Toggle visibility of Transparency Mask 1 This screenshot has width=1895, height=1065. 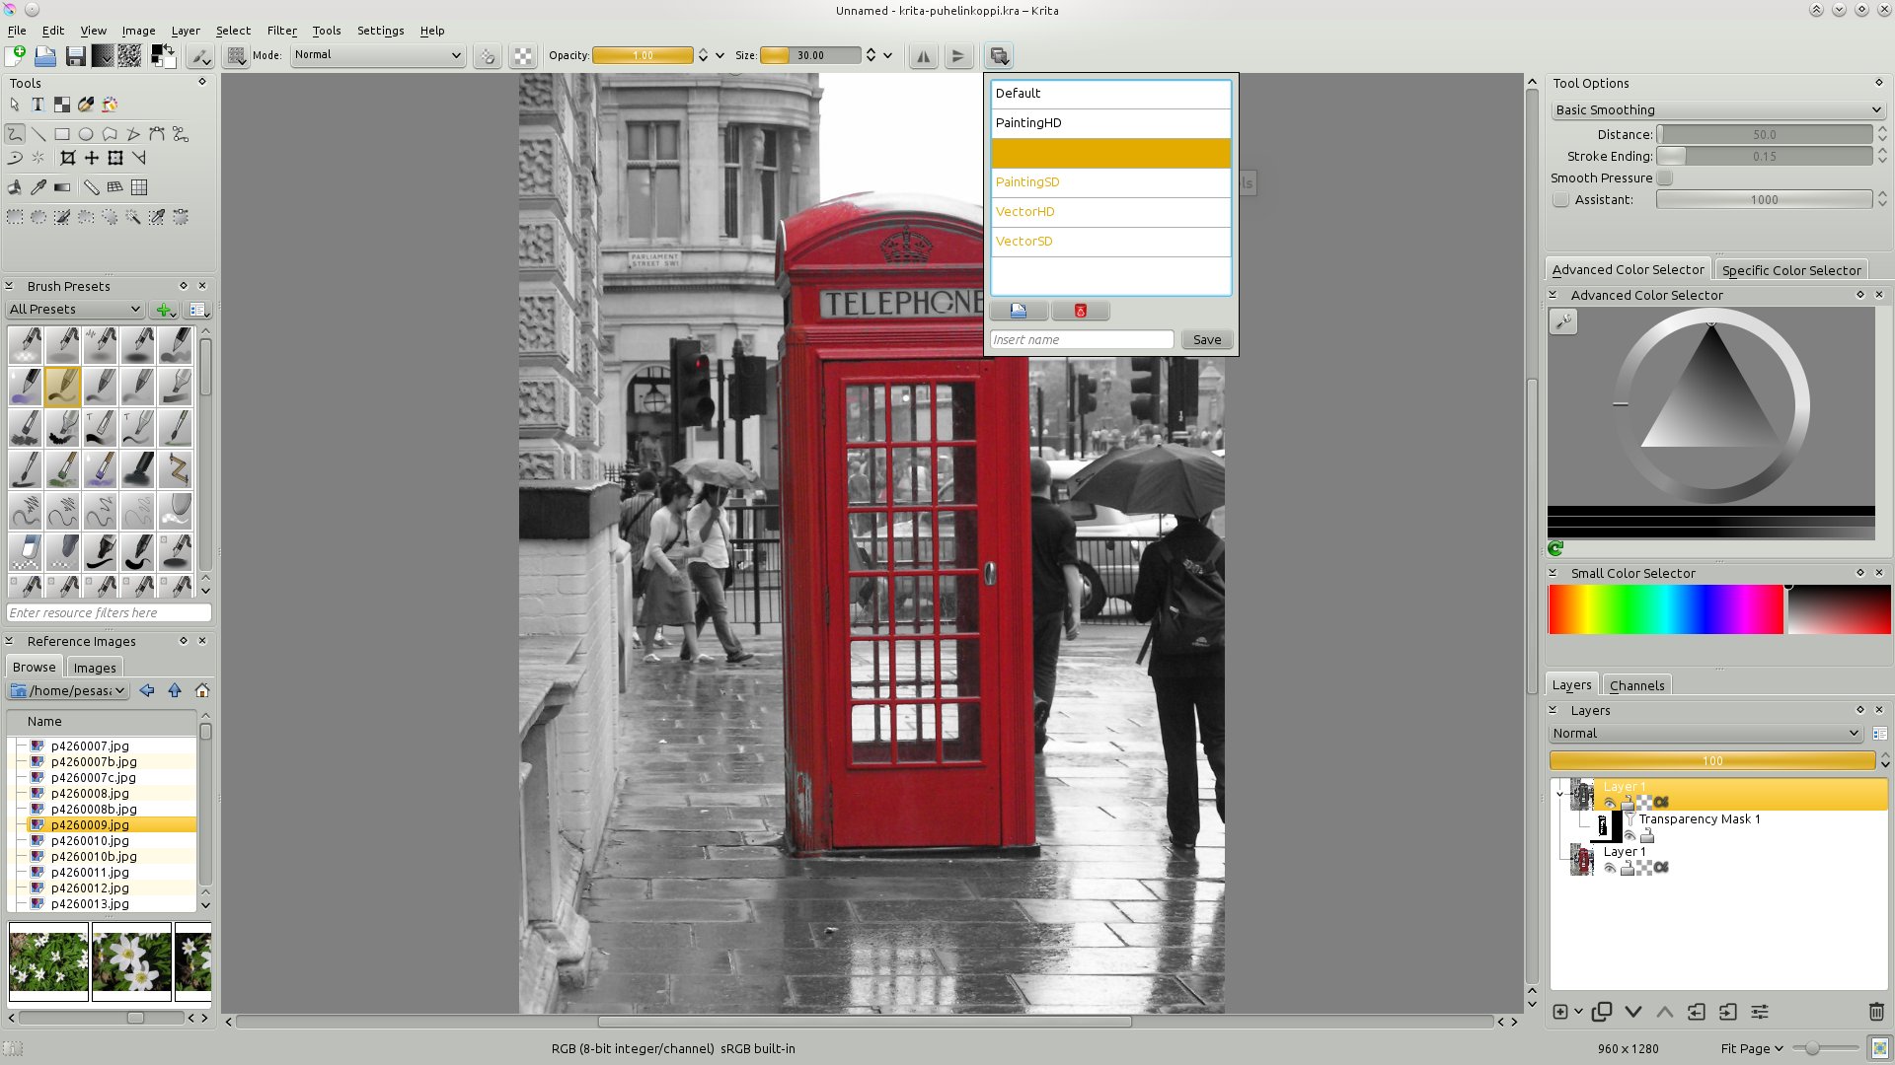[x=1630, y=836]
